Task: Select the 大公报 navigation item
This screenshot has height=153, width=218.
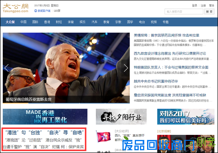Action: (x=10, y=22)
